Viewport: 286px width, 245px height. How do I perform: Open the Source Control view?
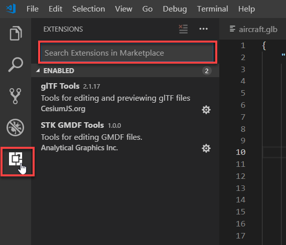[16, 96]
